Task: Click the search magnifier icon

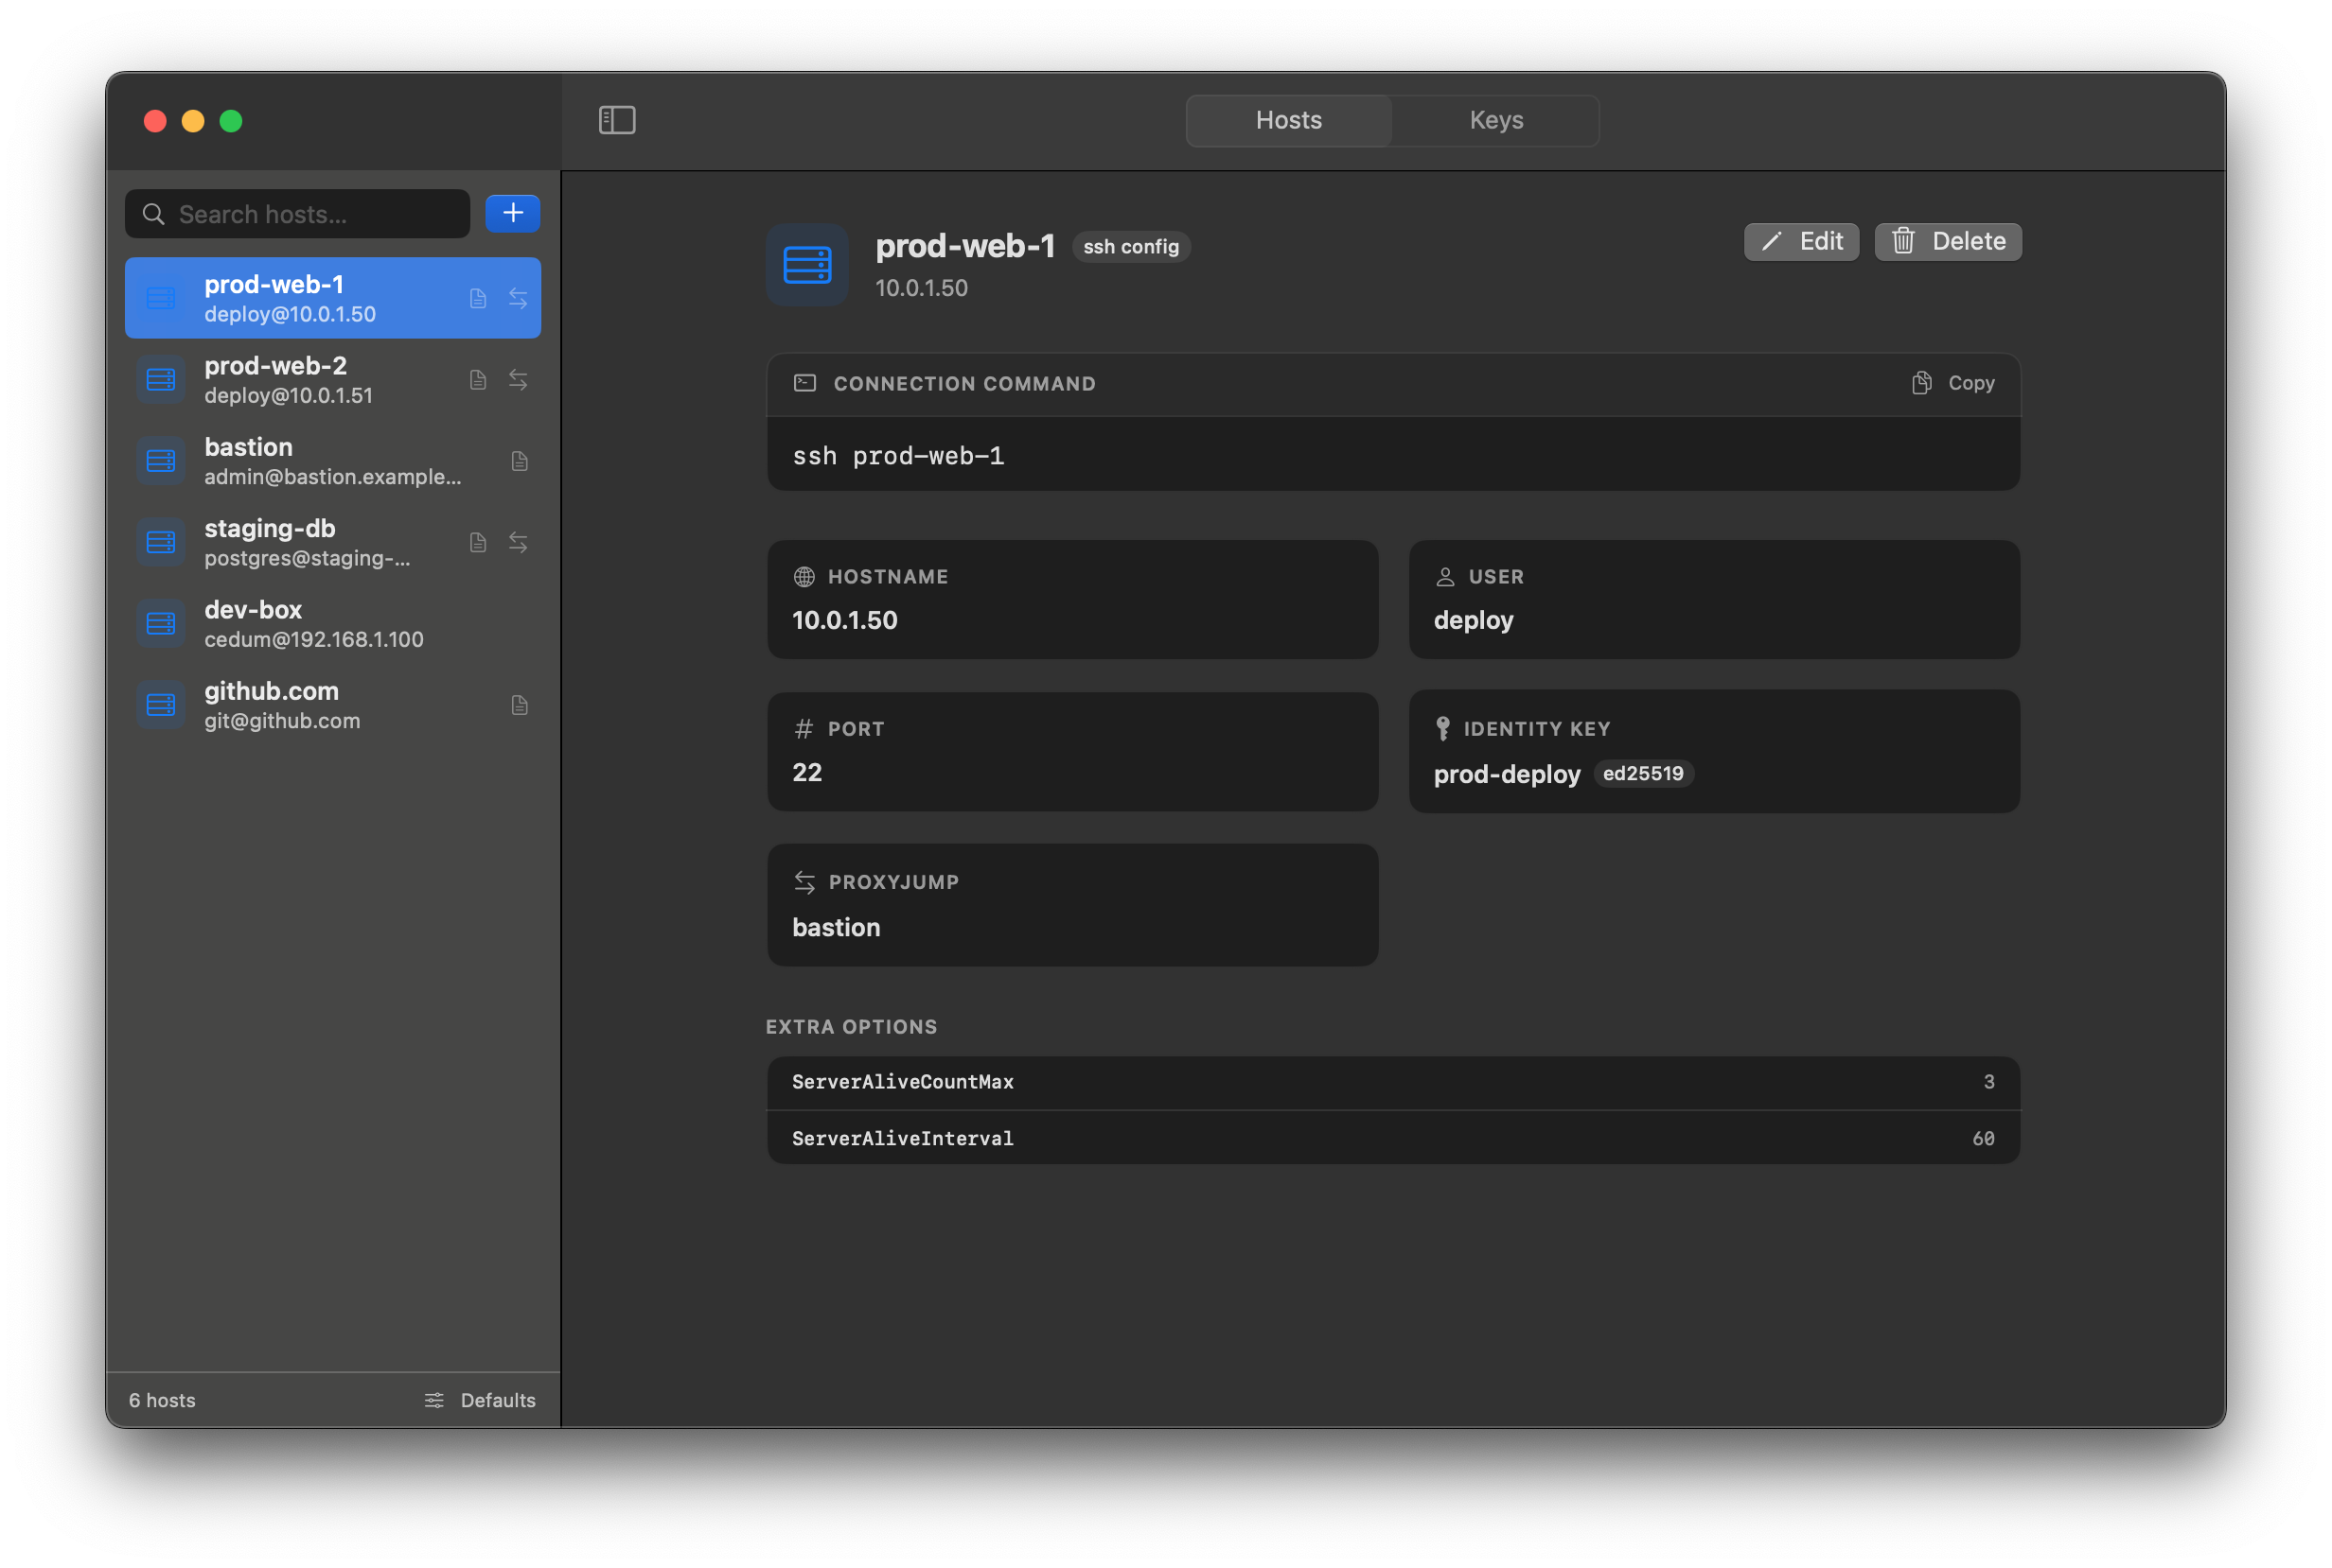Action: [x=153, y=214]
